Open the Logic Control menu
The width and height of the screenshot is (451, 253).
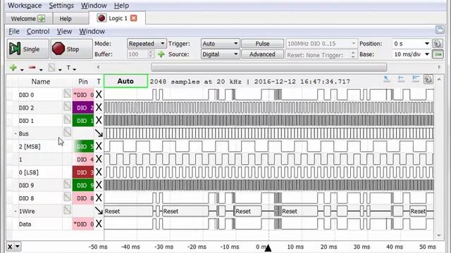click(38, 31)
